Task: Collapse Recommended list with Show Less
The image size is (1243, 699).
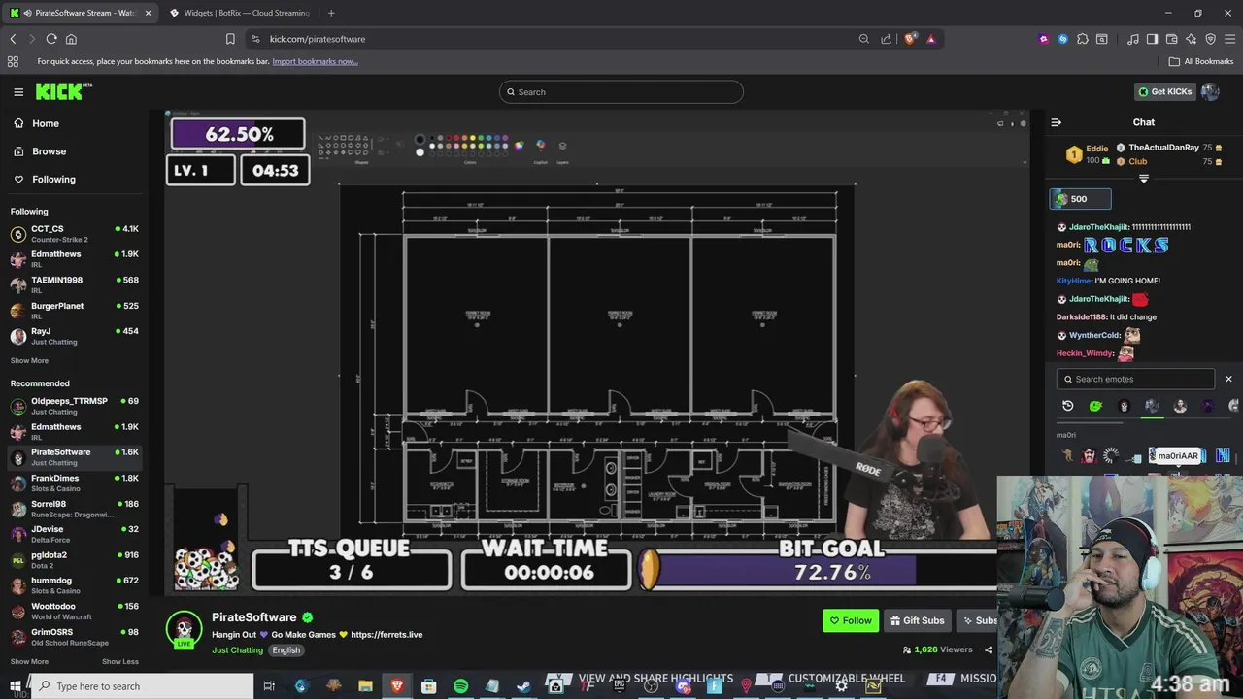Action: point(120,661)
